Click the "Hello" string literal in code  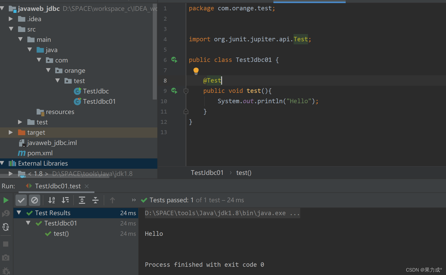tap(299, 101)
